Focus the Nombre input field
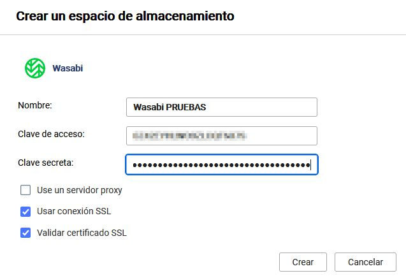This screenshot has width=406, height=278. [221, 107]
